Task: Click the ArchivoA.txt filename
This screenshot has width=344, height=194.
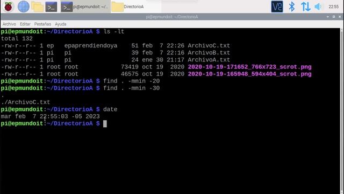Action: pos(209,60)
